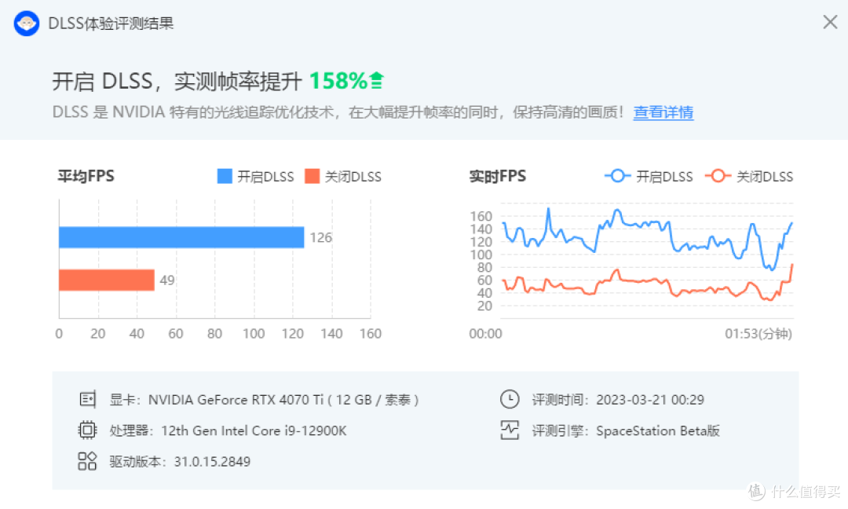Viewport: 848px width, 509px height.
Task: Select the test time 2023-03-21 00:29
Action: pyautogui.click(x=650, y=400)
